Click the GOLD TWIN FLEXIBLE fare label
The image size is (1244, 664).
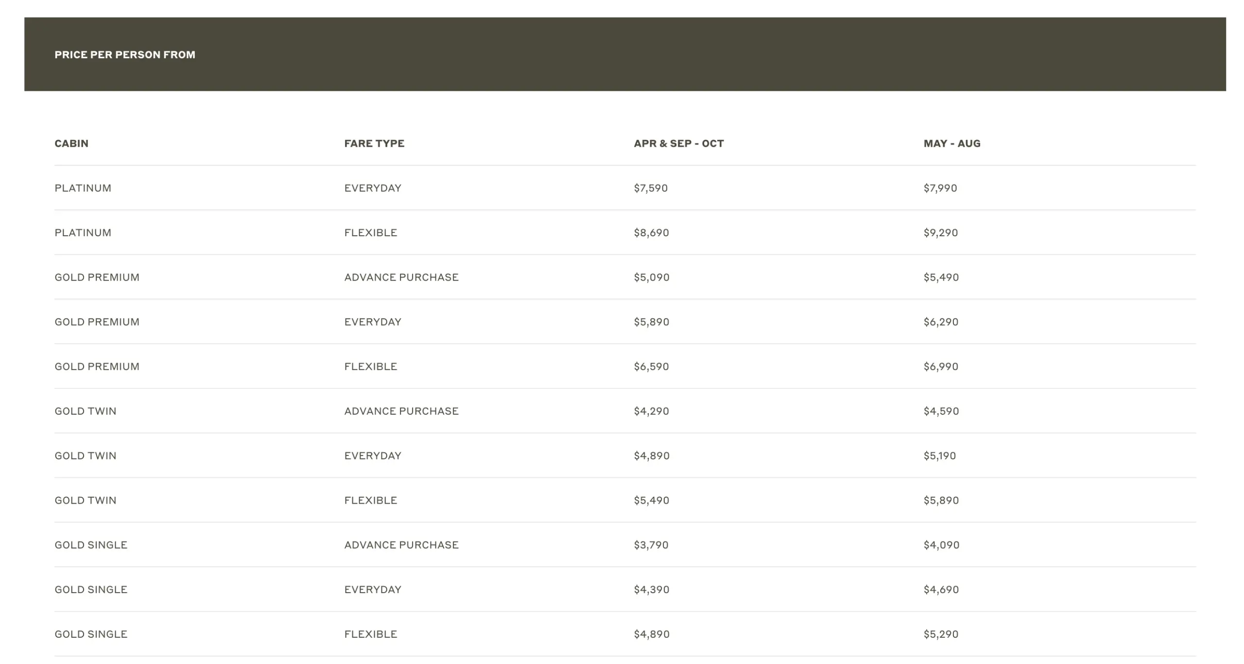coord(371,500)
